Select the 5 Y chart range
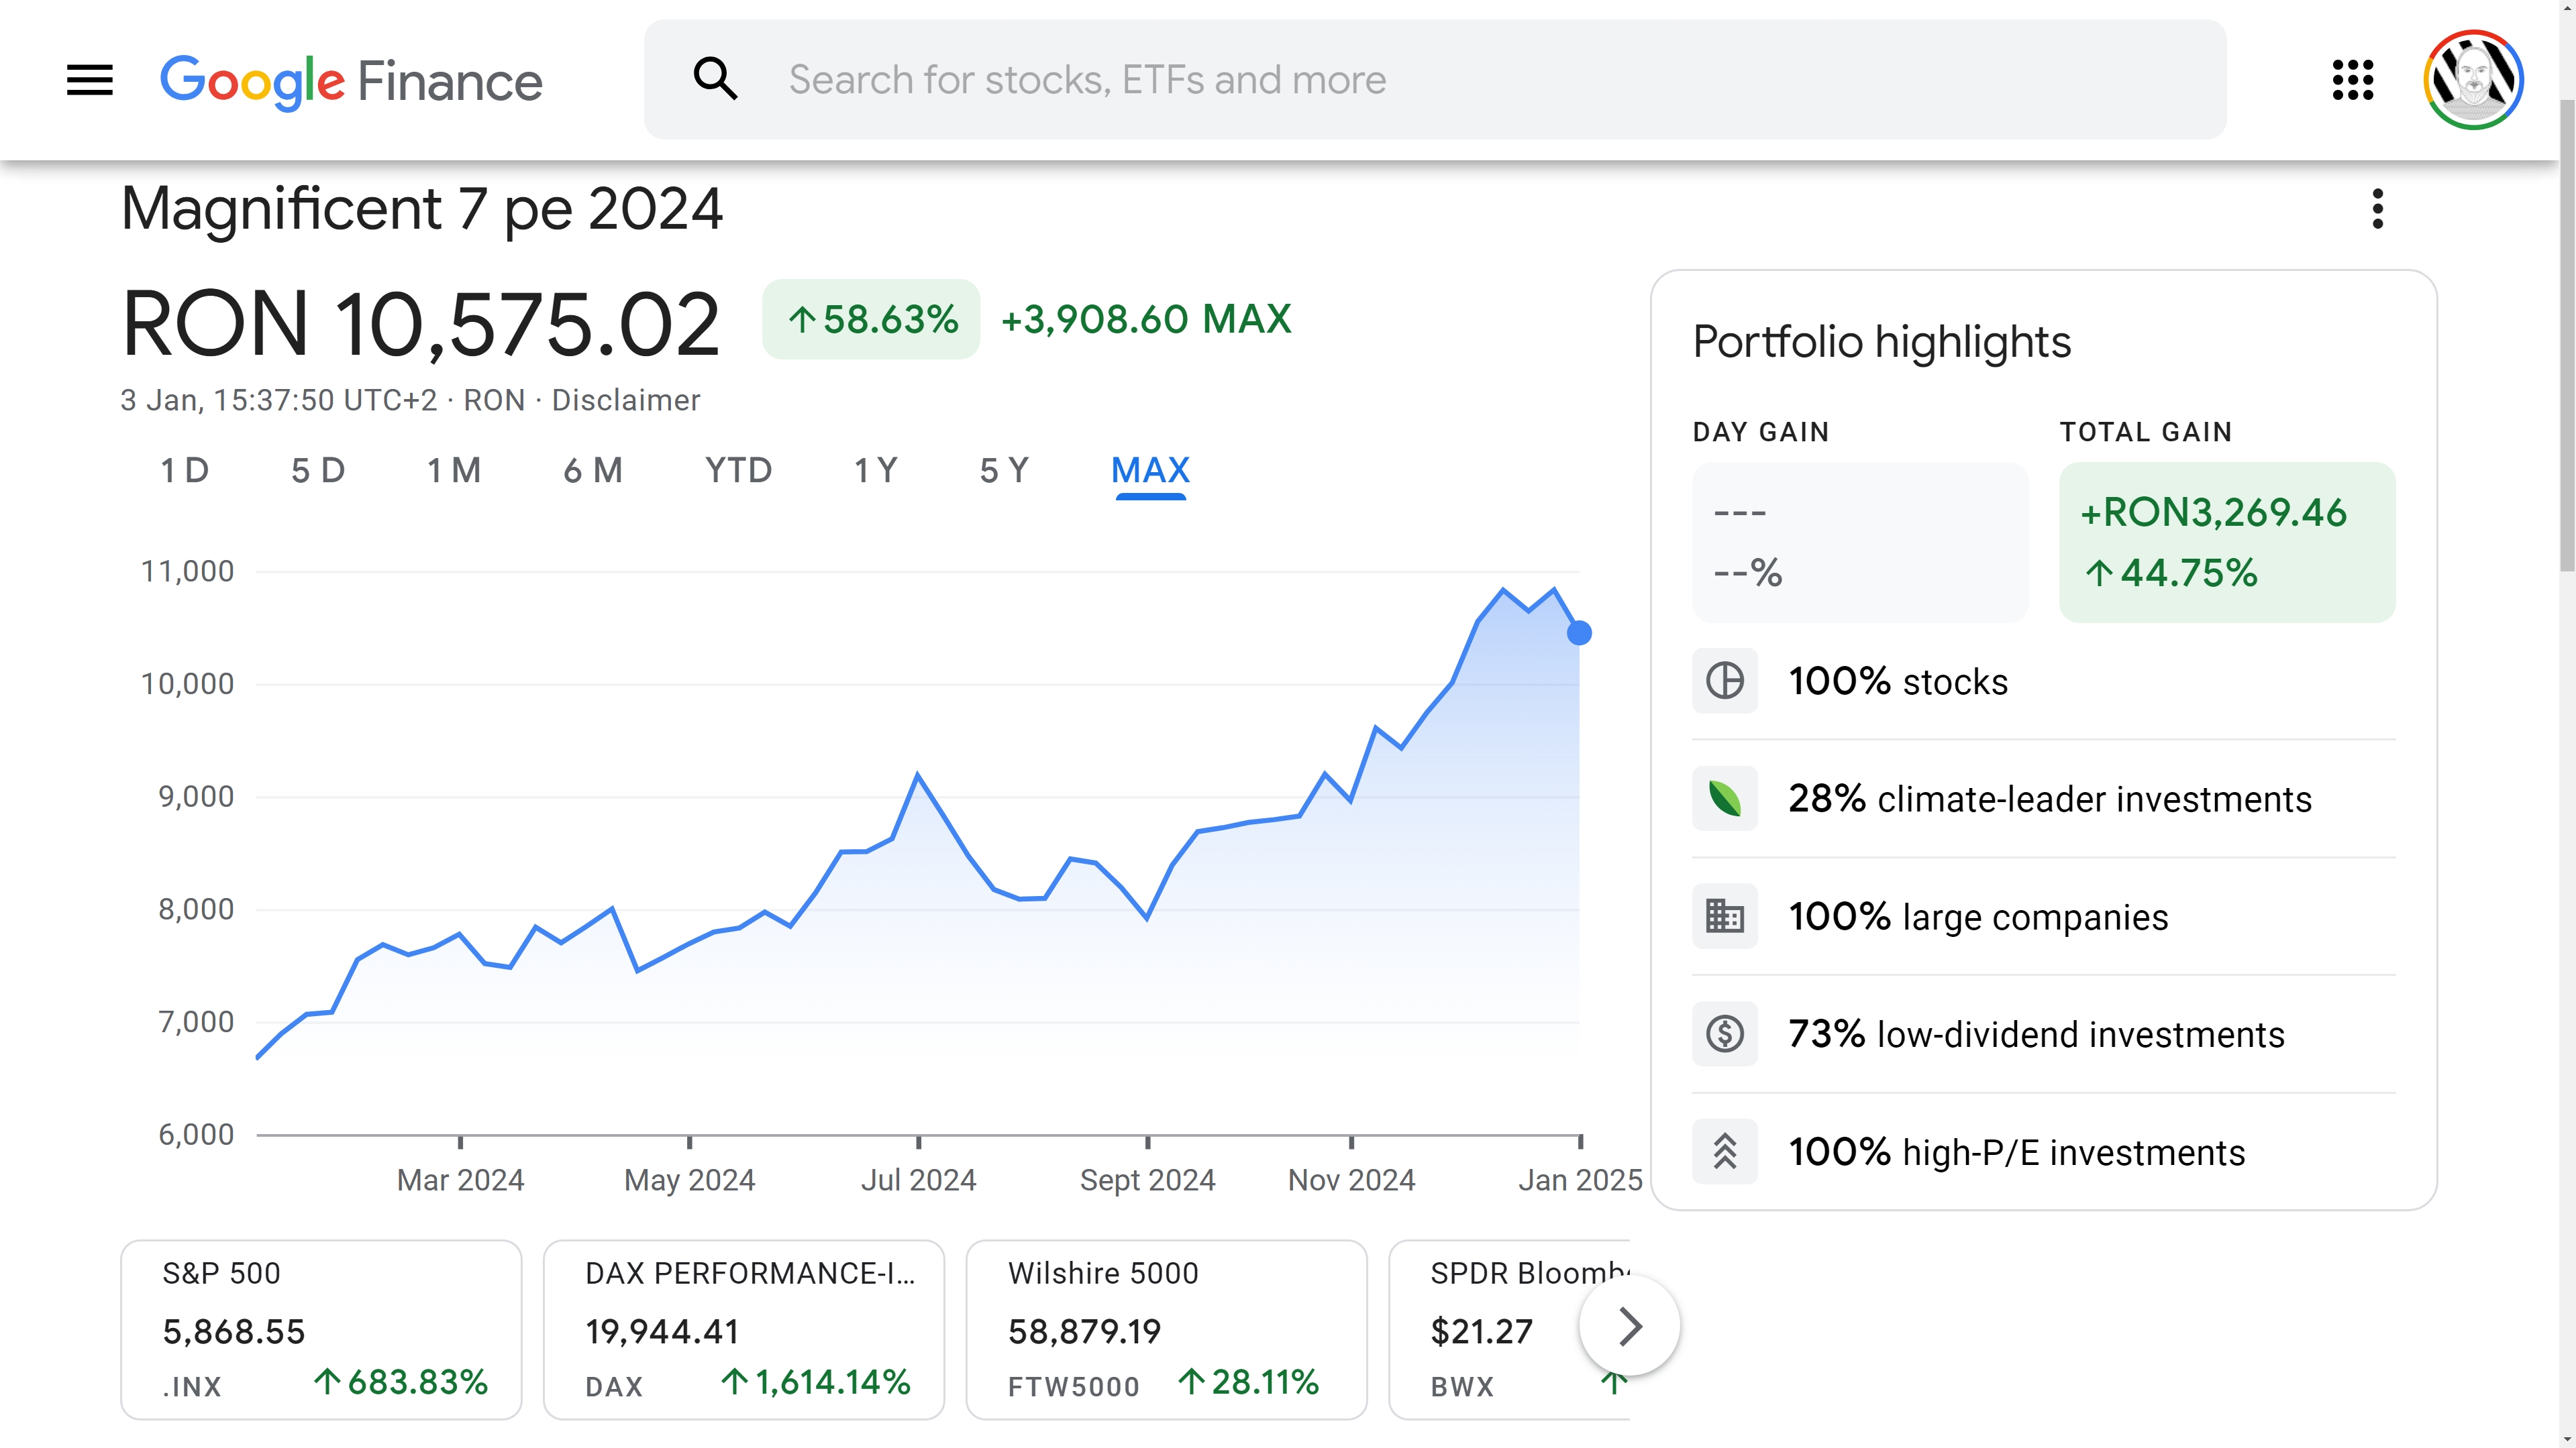Viewport: 2576px width, 1448px height. pyautogui.click(x=1003, y=469)
